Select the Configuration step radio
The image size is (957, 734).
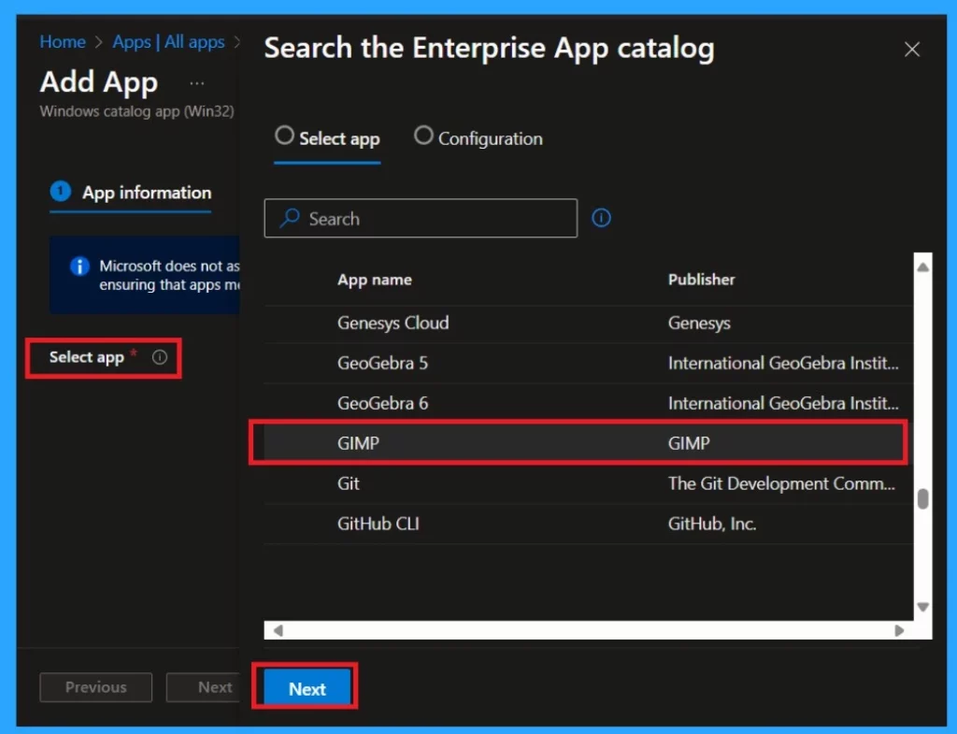(x=423, y=136)
